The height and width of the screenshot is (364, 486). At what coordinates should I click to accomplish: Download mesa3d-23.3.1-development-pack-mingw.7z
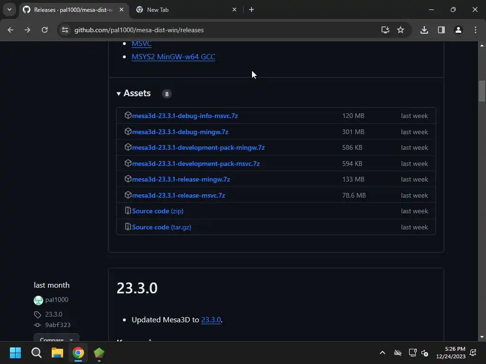198,148
